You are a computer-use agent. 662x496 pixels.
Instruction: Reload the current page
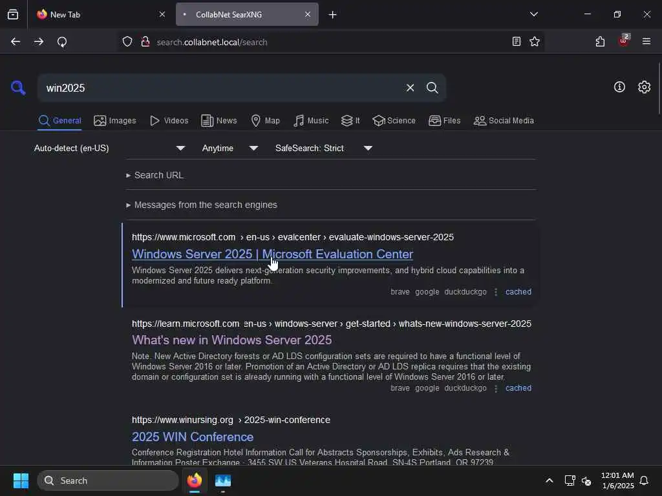pyautogui.click(x=62, y=42)
